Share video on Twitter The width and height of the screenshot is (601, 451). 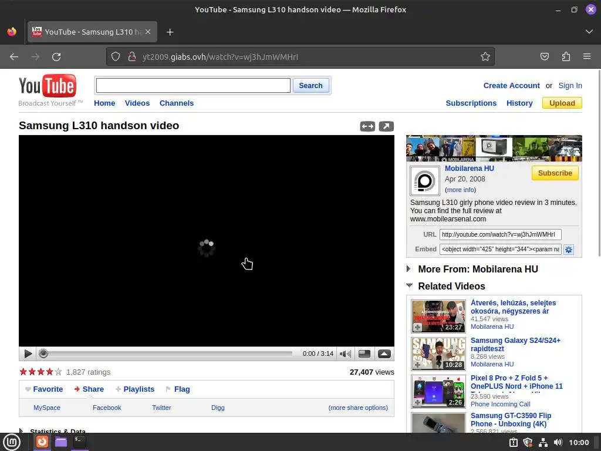pyautogui.click(x=161, y=408)
